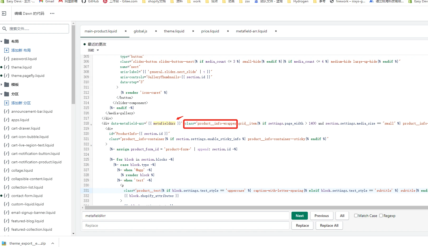Close the price.liquid tab

tap(228, 31)
